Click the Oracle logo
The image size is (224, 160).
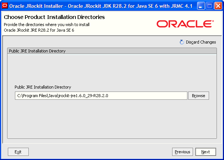[x=185, y=24]
